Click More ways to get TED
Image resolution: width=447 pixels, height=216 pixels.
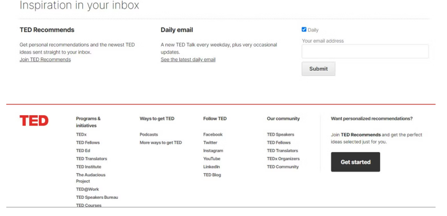click(x=161, y=142)
